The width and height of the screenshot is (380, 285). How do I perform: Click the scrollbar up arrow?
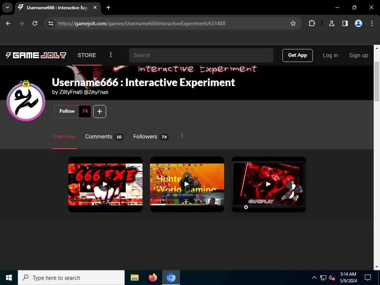click(377, 48)
